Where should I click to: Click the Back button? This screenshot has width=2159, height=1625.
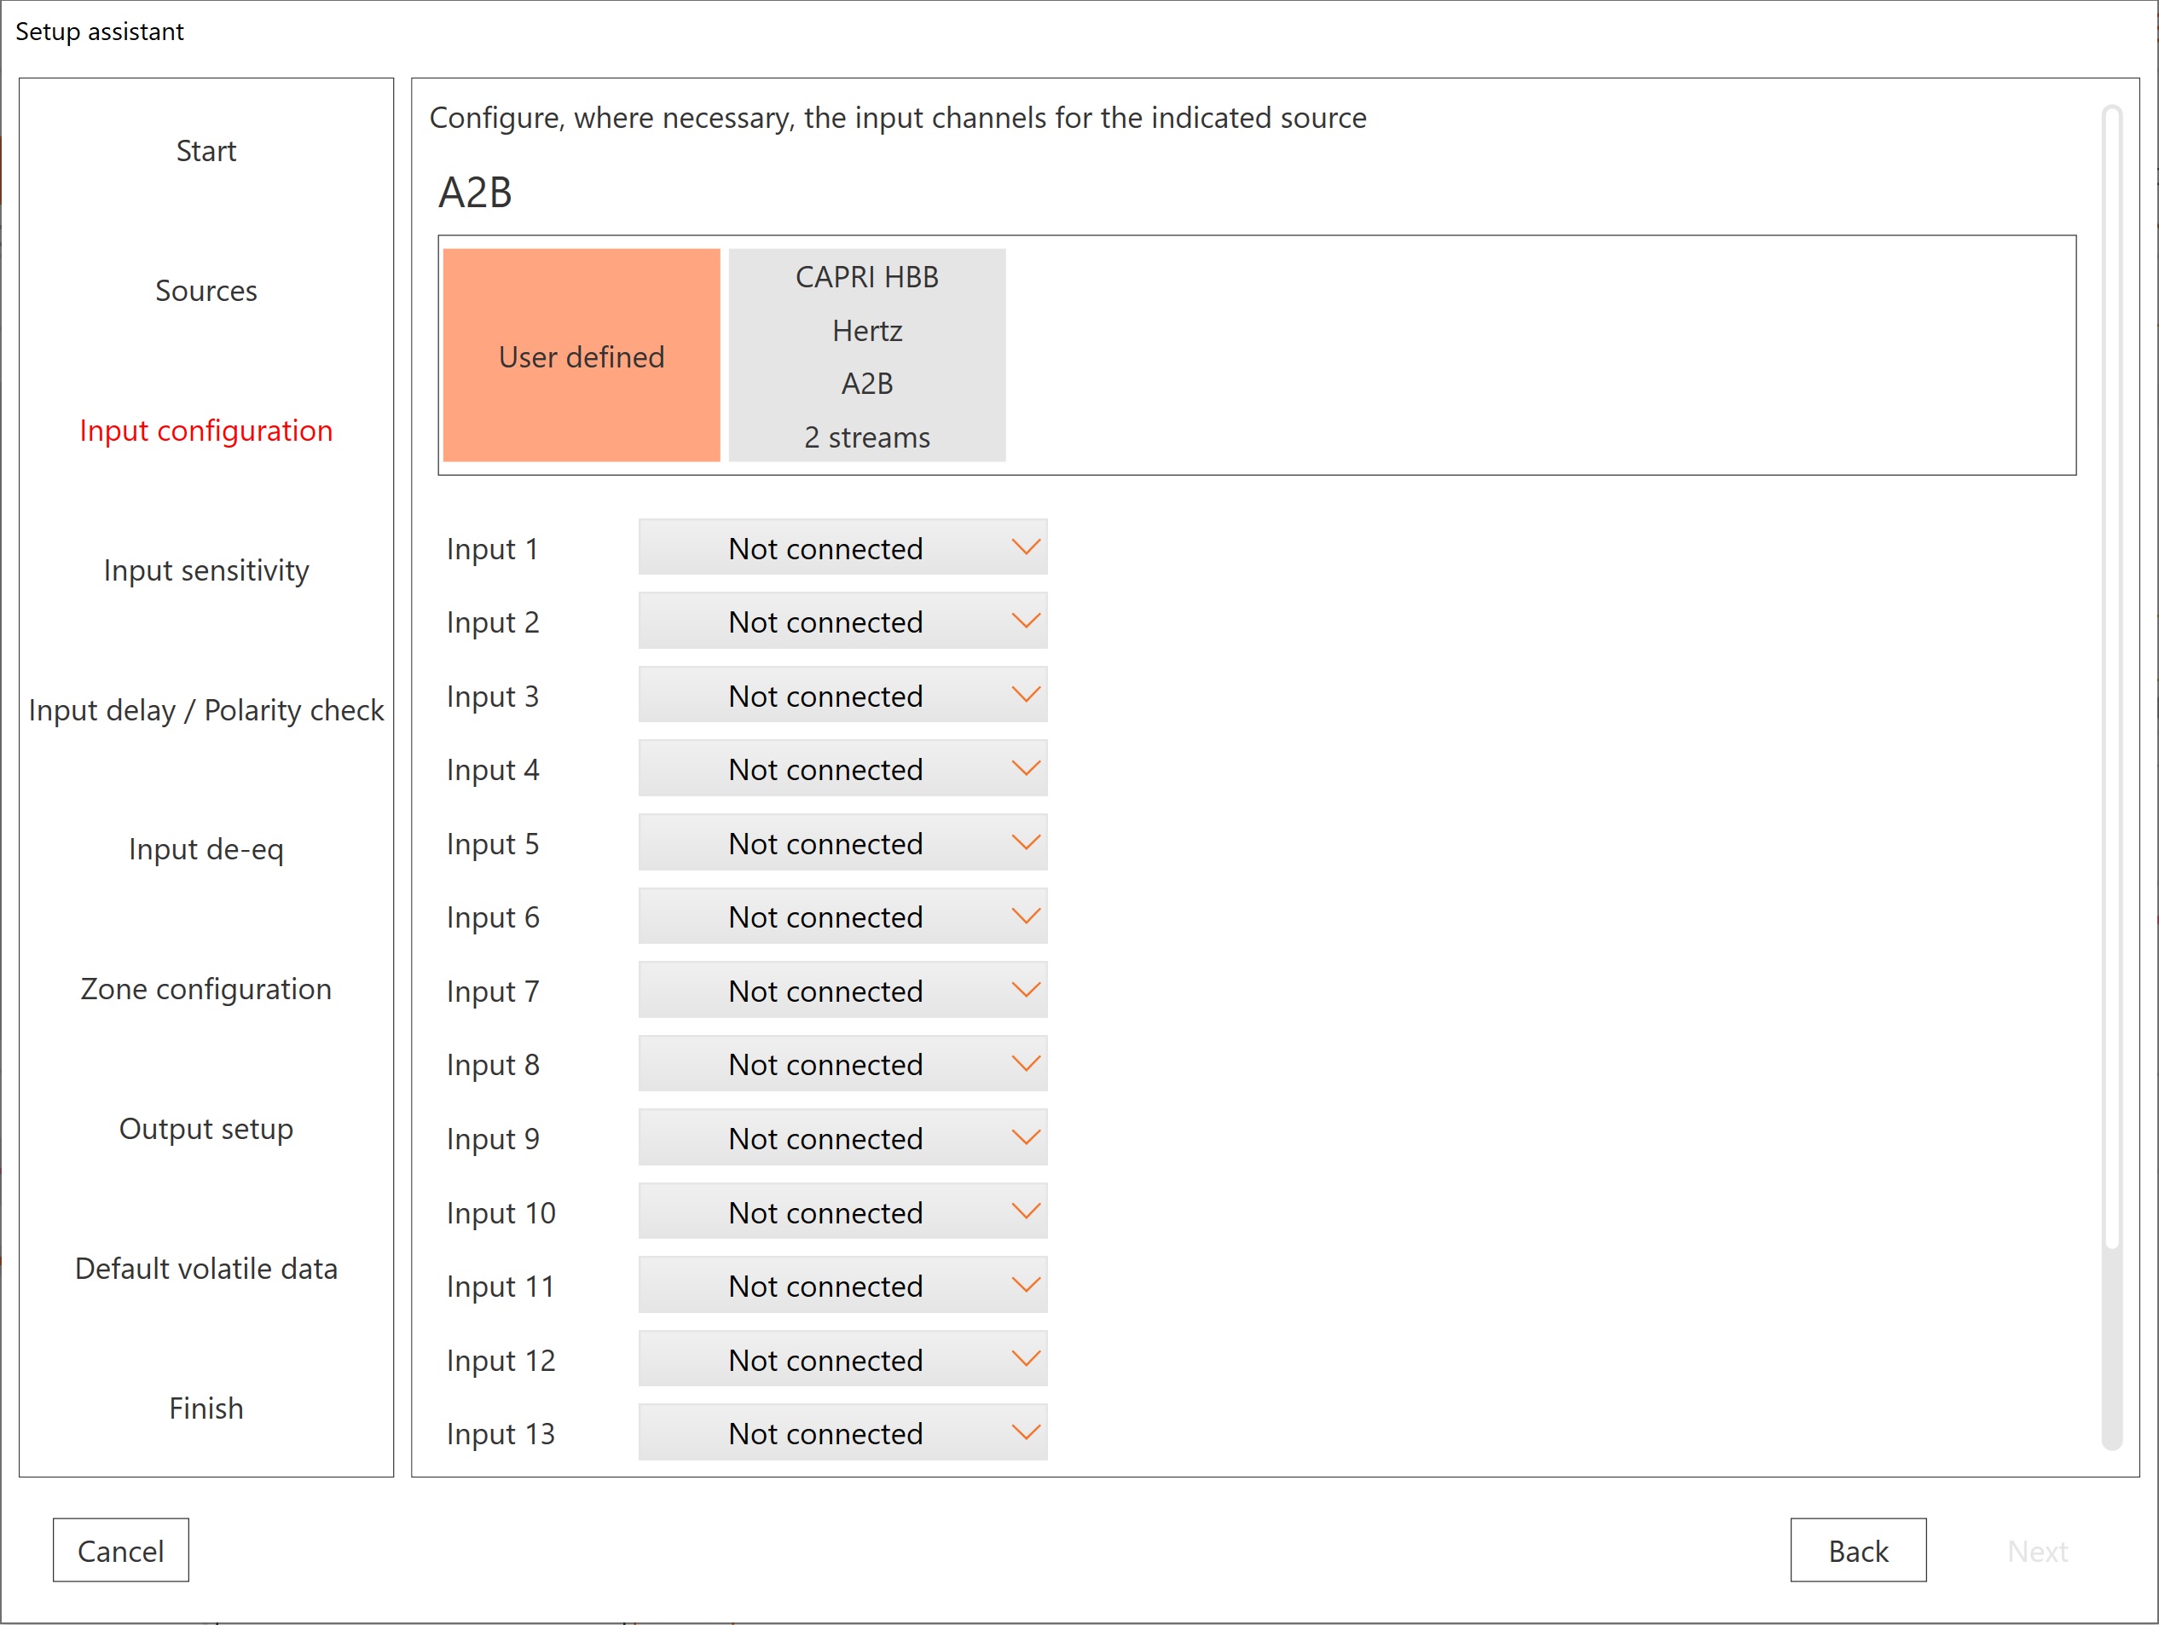(1857, 1550)
